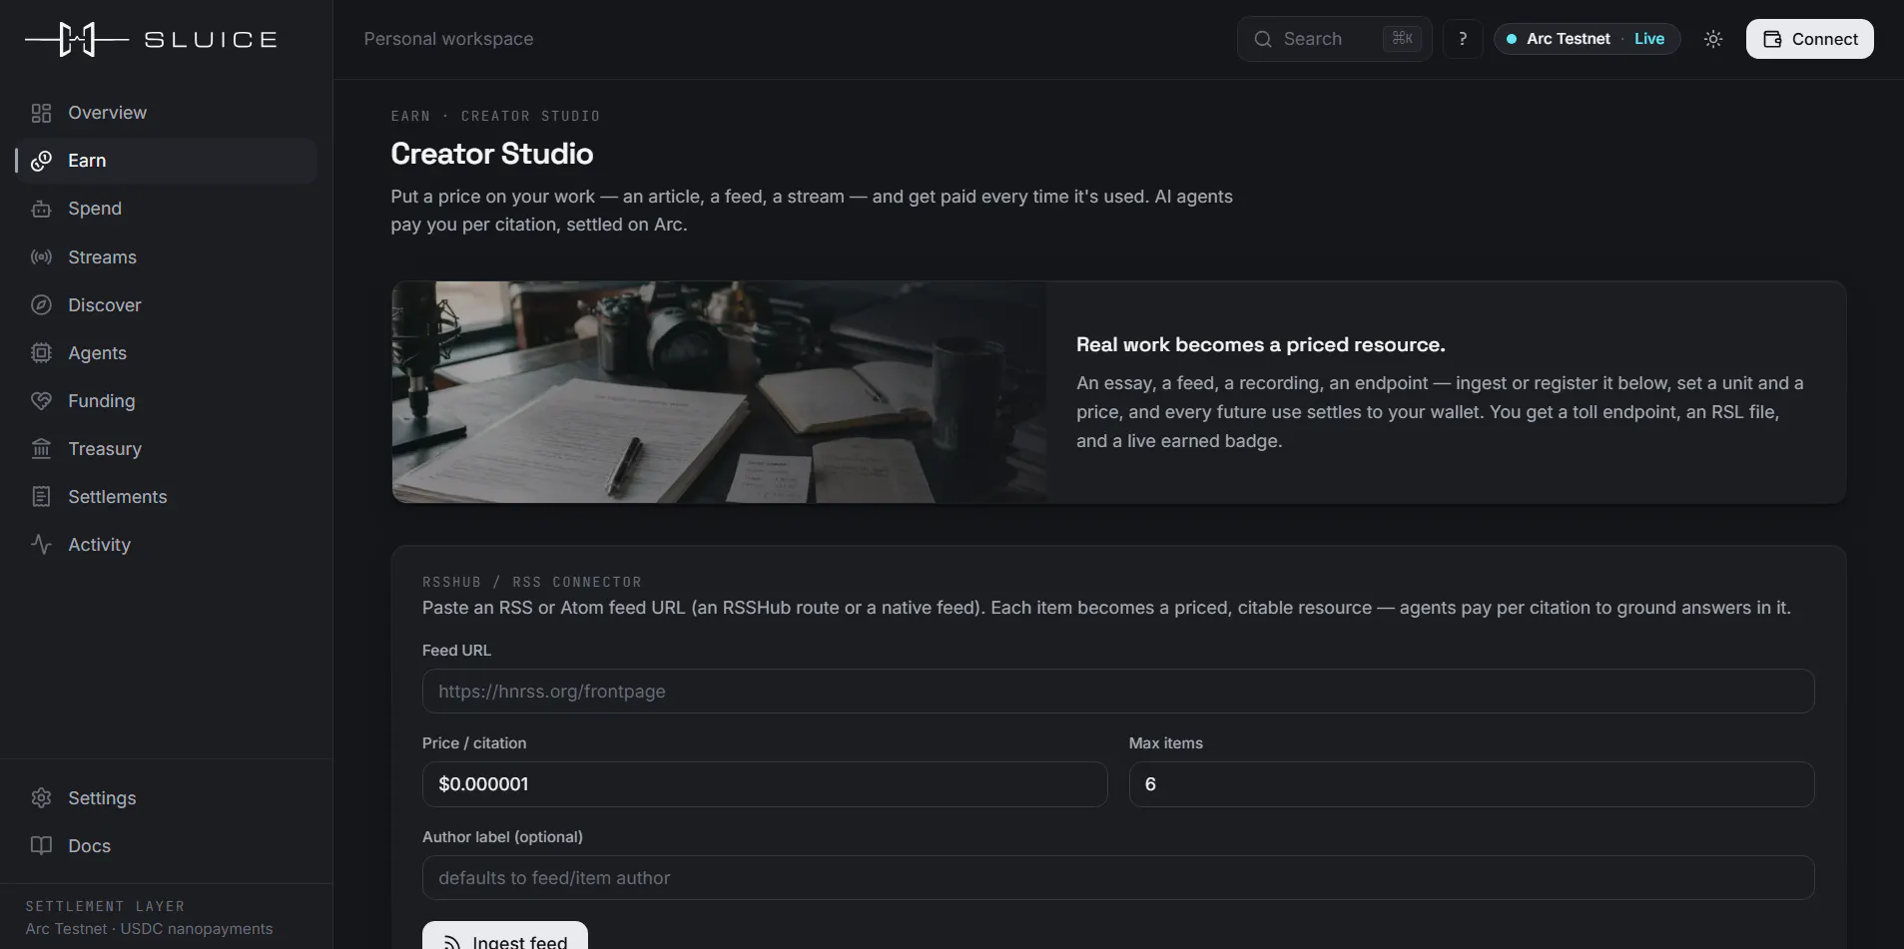Go to Treasury
Screen dimensions: 1904x949
click(x=167, y=449)
